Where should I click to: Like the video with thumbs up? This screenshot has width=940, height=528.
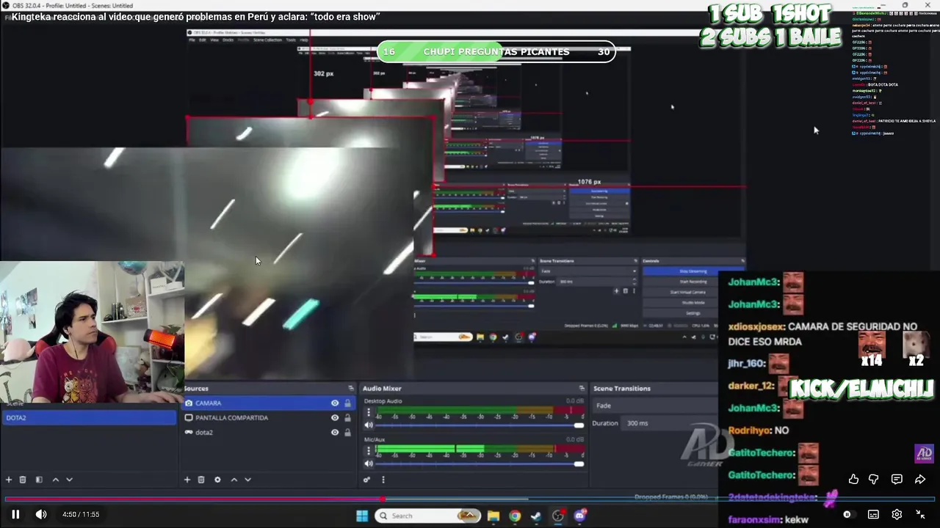(853, 479)
